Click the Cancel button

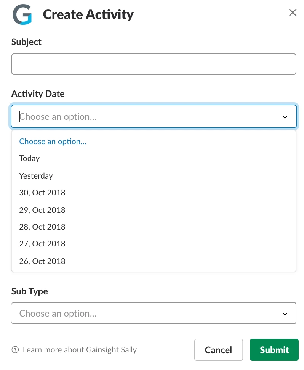pos(218,350)
